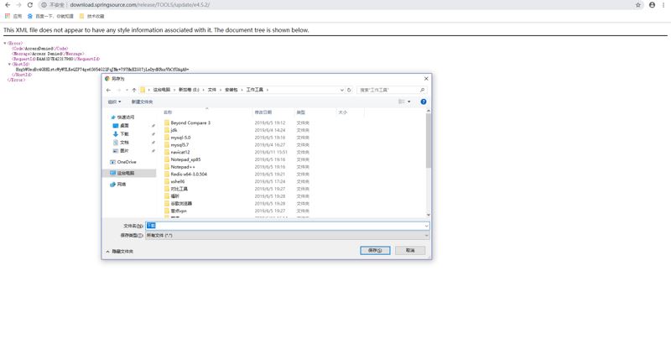Collapse the Error XML node

coord(5,44)
